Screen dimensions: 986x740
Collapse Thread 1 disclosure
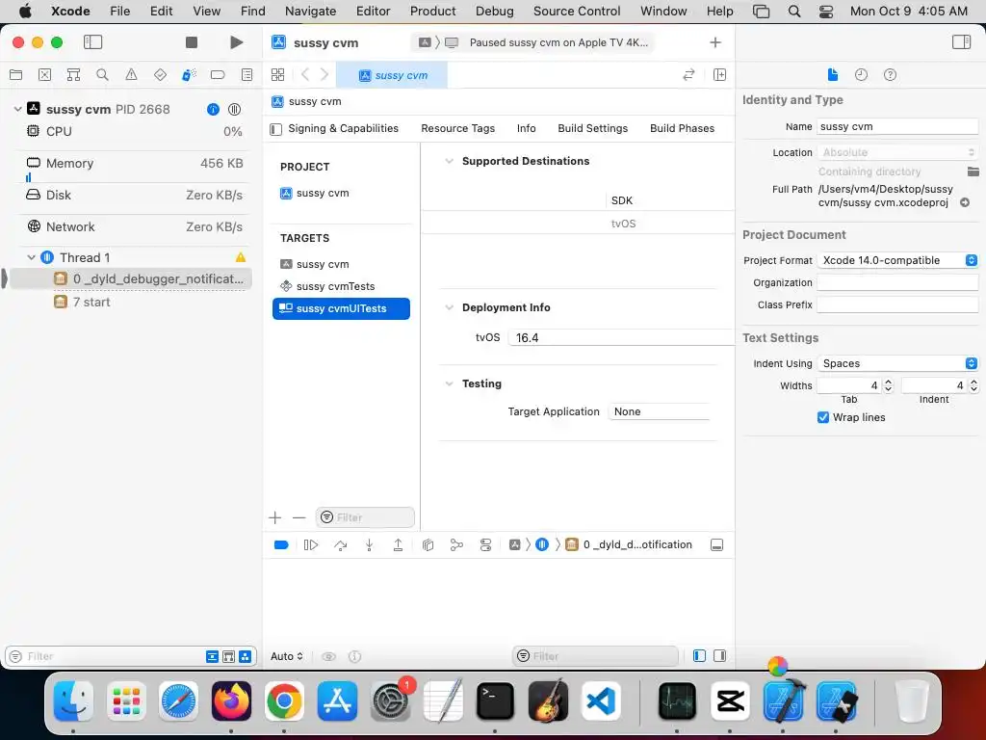pyautogui.click(x=31, y=257)
